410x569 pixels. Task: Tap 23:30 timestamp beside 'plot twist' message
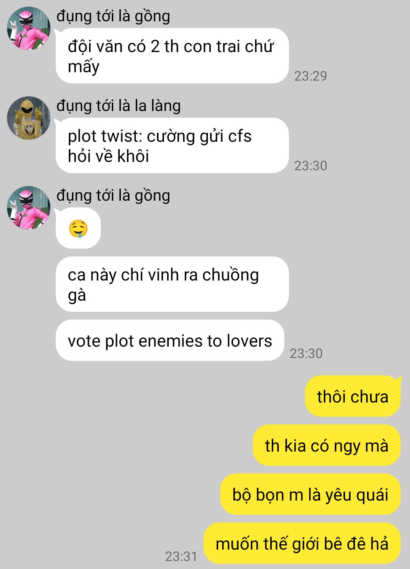(x=310, y=166)
